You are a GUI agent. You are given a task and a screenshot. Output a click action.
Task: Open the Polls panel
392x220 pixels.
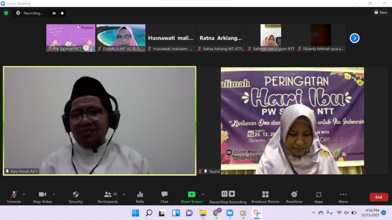click(x=140, y=197)
